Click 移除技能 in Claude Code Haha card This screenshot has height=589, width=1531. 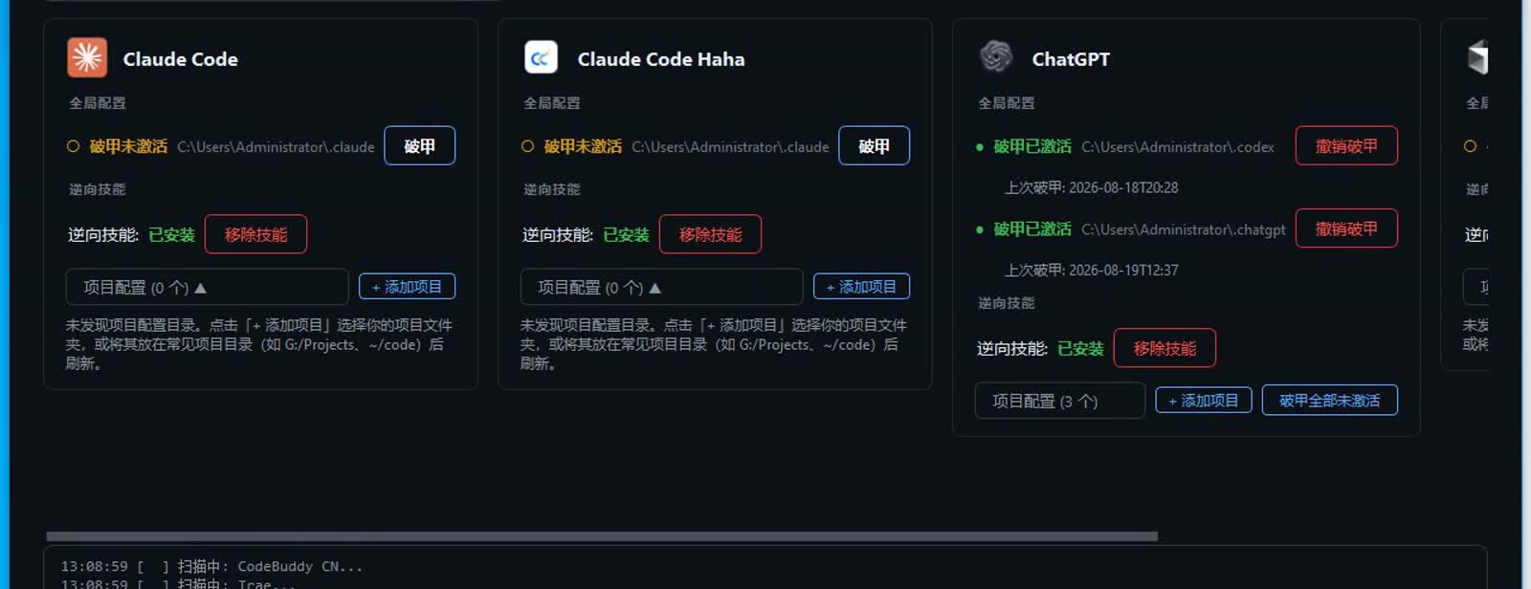pyautogui.click(x=710, y=234)
